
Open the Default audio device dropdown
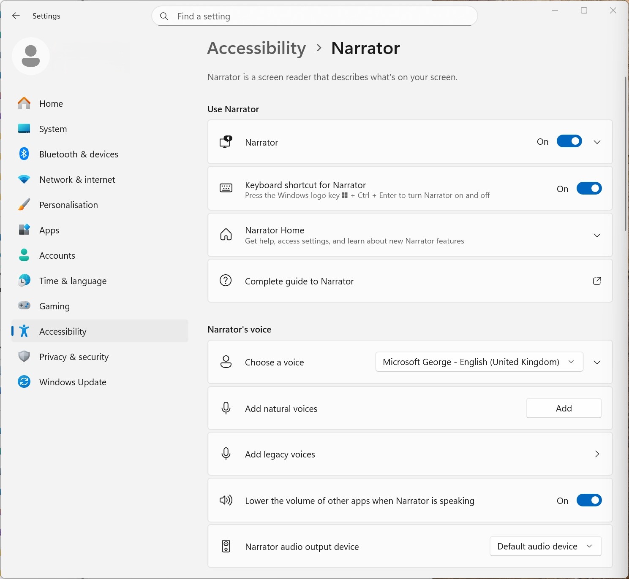coord(545,547)
